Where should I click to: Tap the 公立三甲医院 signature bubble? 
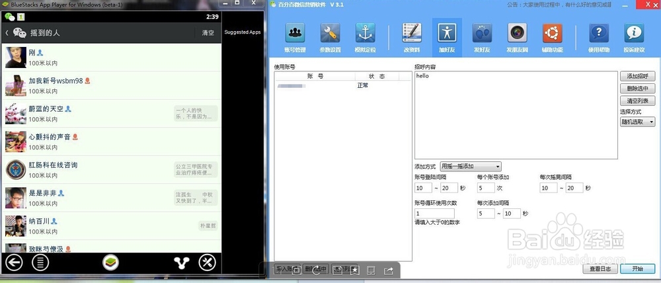coord(196,169)
